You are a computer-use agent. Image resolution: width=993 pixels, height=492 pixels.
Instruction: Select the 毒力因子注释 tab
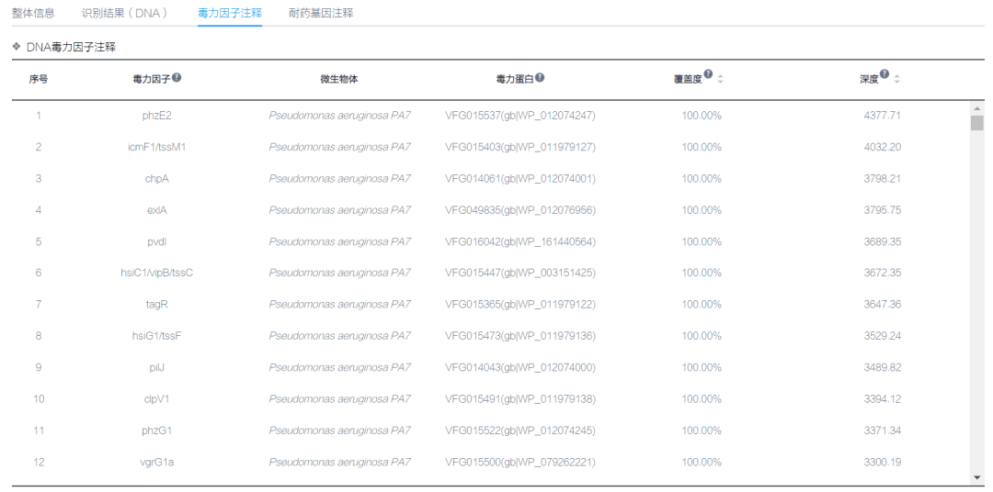click(230, 13)
